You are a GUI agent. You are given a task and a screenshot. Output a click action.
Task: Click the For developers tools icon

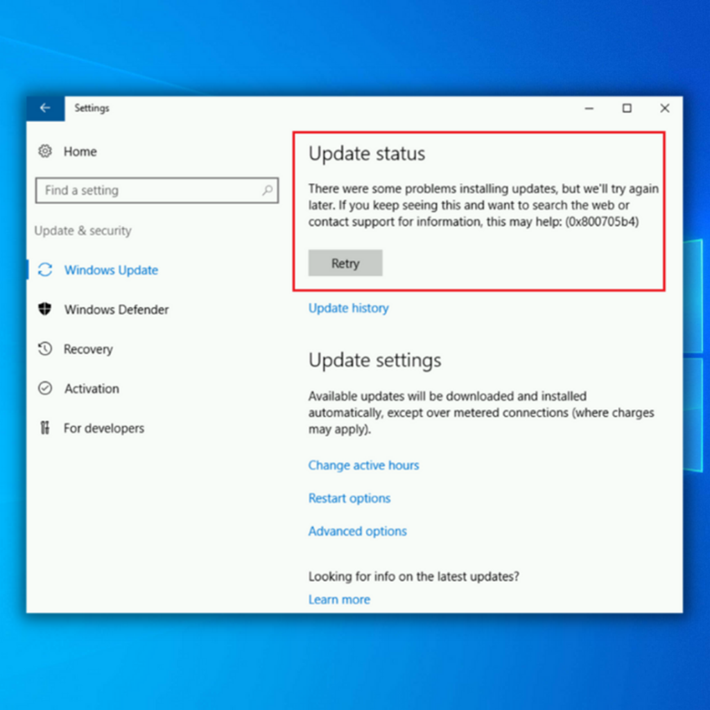45,427
